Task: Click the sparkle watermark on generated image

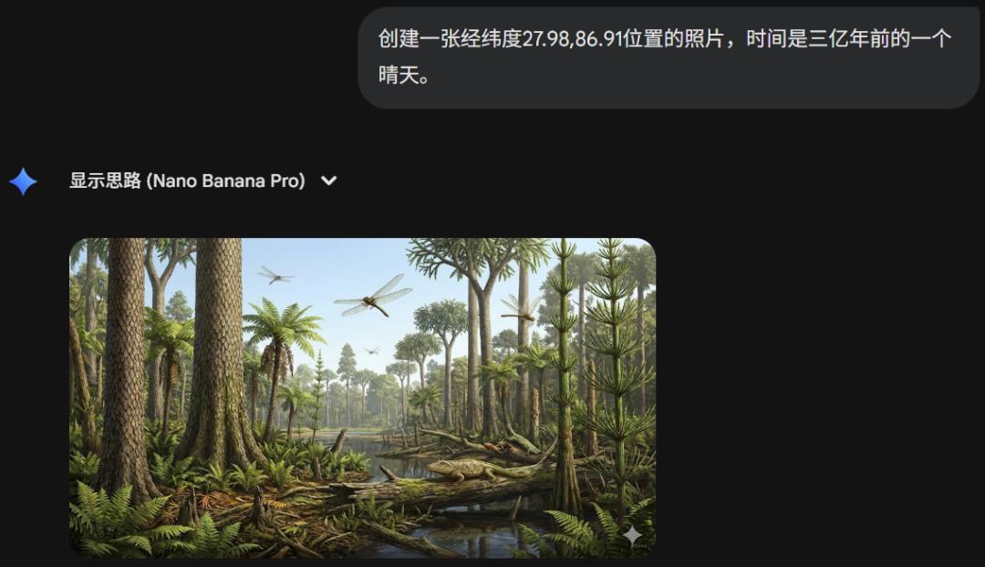Action: pos(632,536)
